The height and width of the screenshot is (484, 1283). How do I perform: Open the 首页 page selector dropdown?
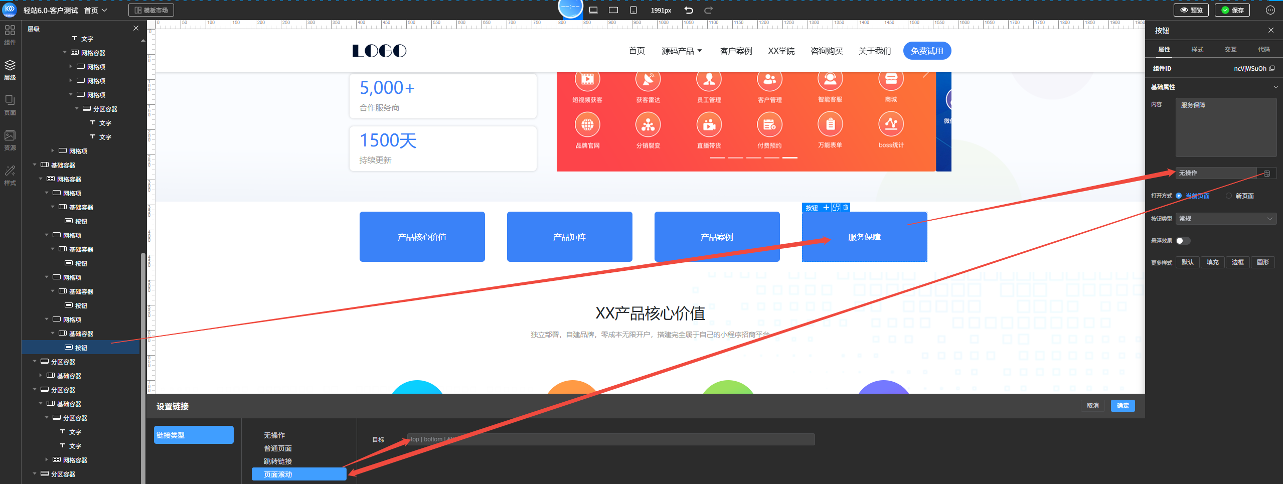tap(96, 10)
